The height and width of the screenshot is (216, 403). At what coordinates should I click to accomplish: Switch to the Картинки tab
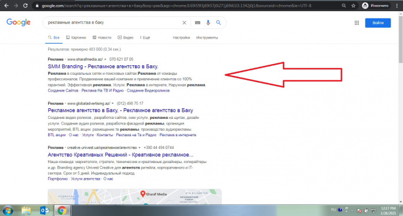click(x=76, y=37)
